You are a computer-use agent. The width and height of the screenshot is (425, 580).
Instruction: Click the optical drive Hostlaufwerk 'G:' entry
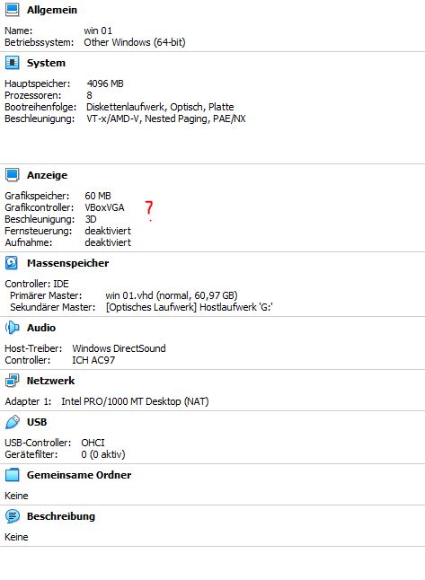(190, 307)
